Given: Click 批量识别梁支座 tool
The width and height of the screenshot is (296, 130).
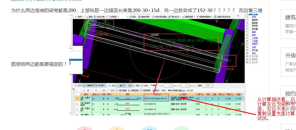Looking at the screenshot, I should 222,16.
